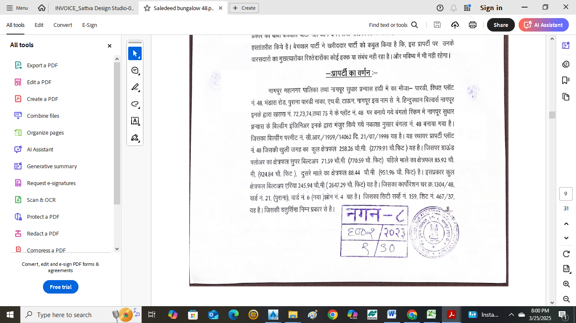
Task: Click the Share button
Action: [501, 25]
